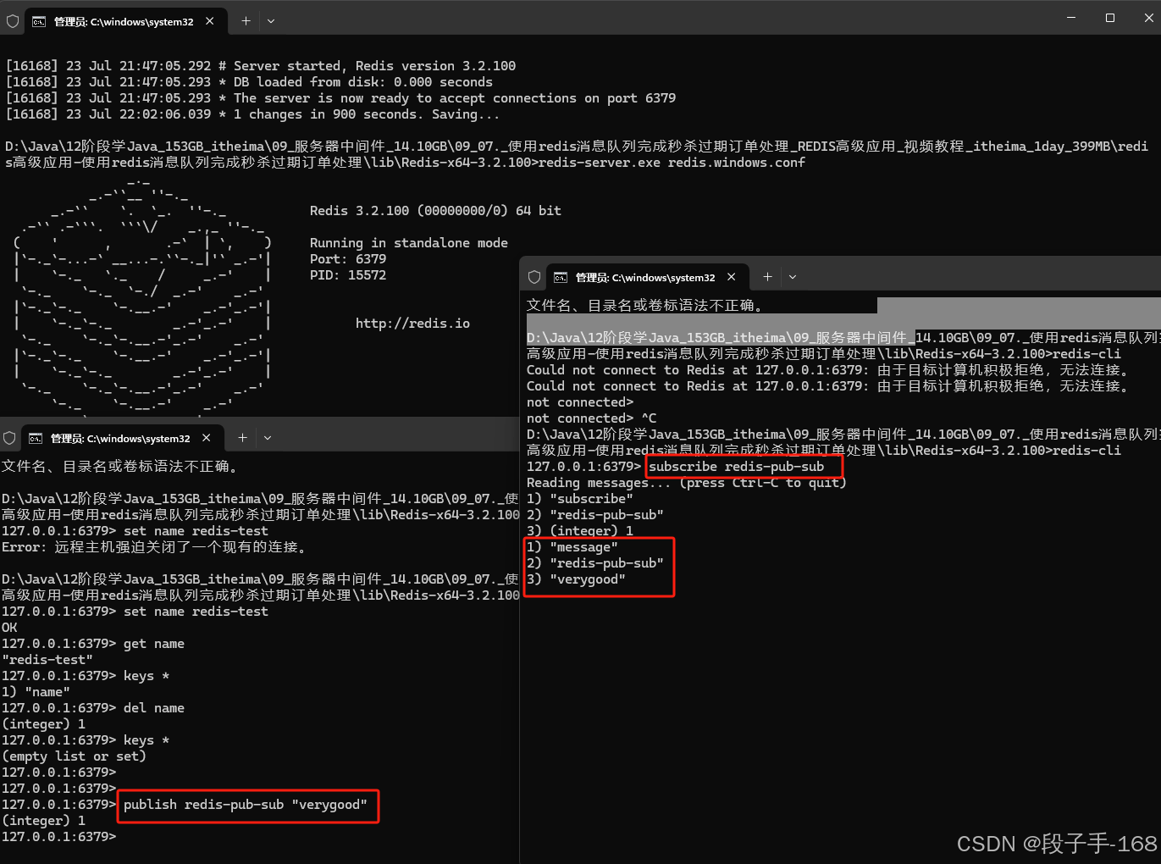The height and width of the screenshot is (864, 1161).
Task: Click the "message" line in right terminal
Action: click(572, 547)
